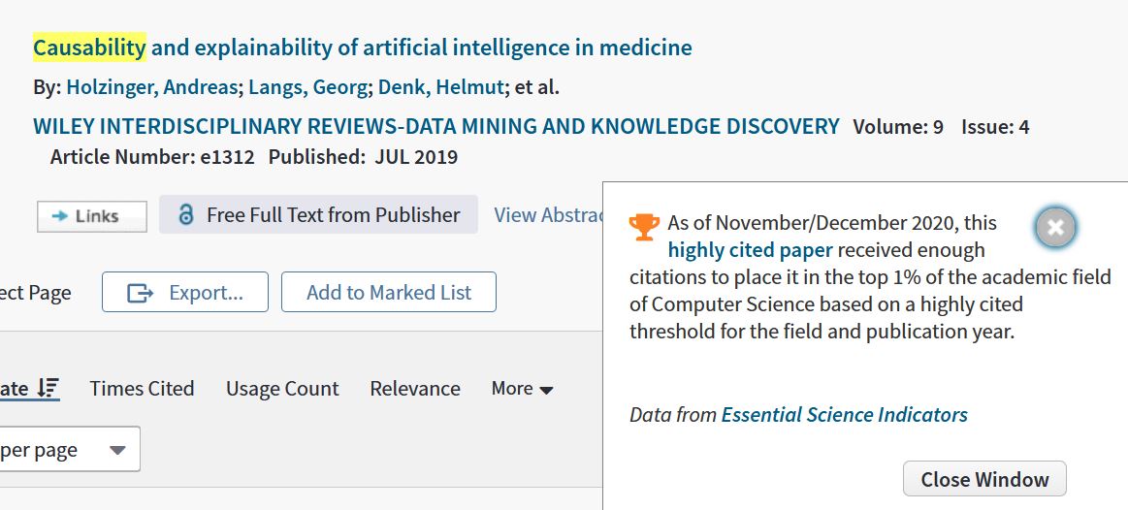The height and width of the screenshot is (510, 1128).
Task: Sort results by Usage Count
Action: 282,389
